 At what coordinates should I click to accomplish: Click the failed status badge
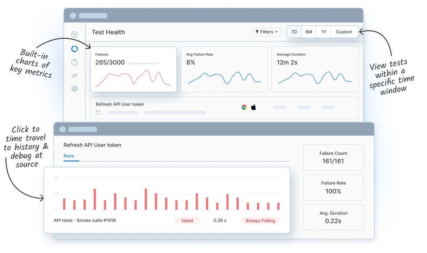(x=187, y=221)
